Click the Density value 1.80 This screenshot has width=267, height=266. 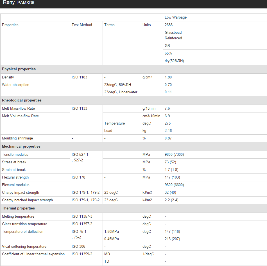tap(168, 77)
